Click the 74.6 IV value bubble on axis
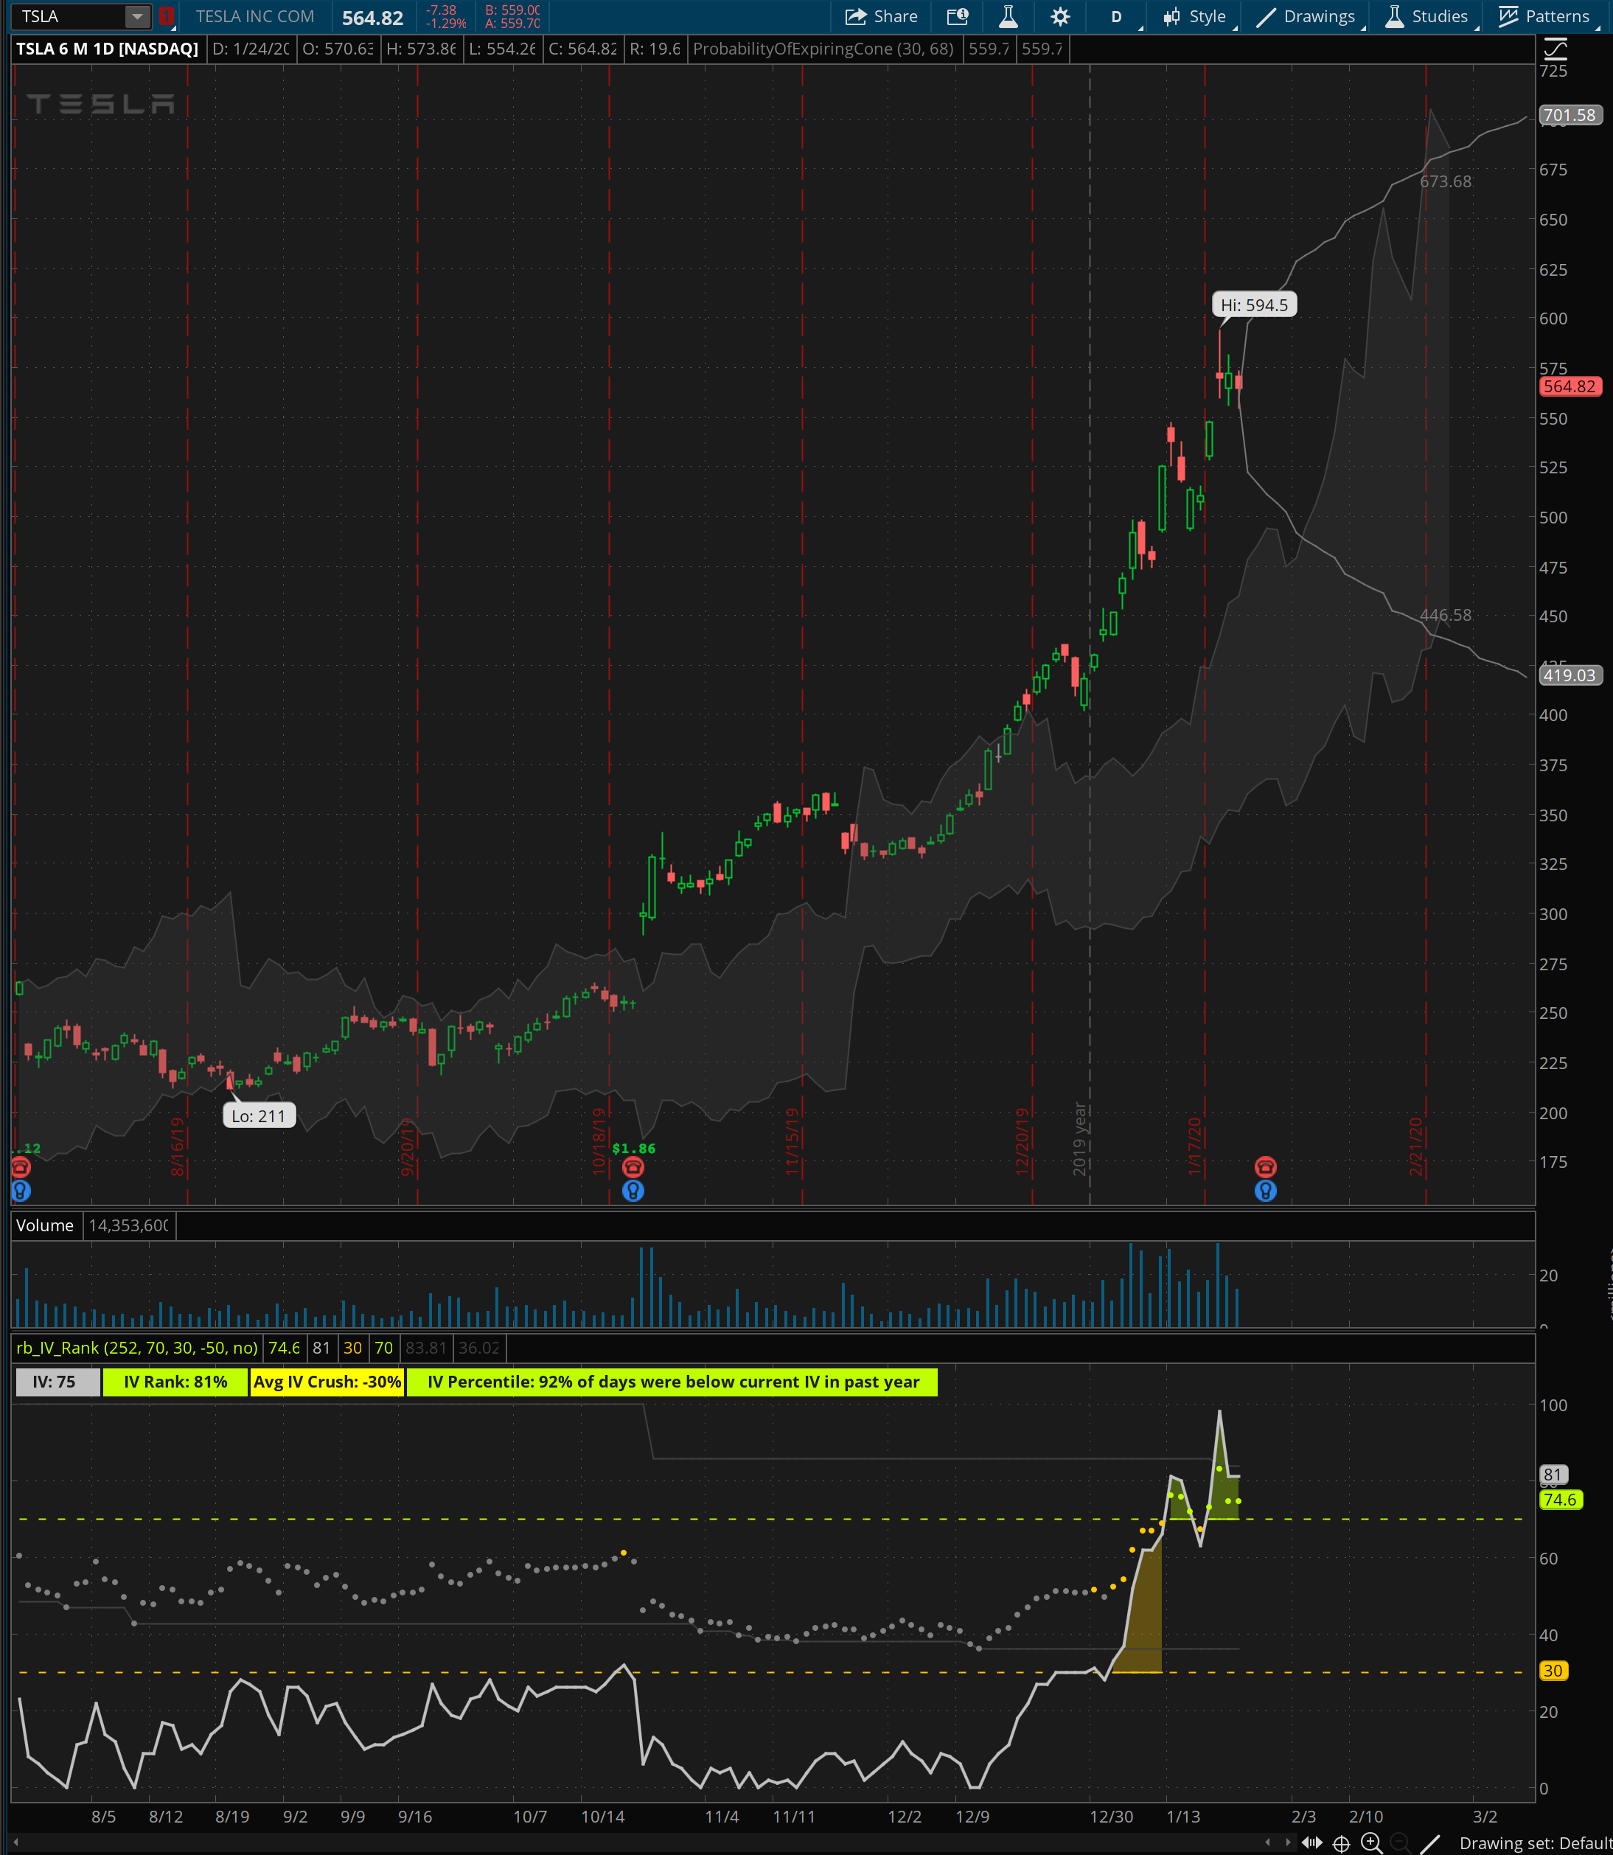 pos(1561,1500)
